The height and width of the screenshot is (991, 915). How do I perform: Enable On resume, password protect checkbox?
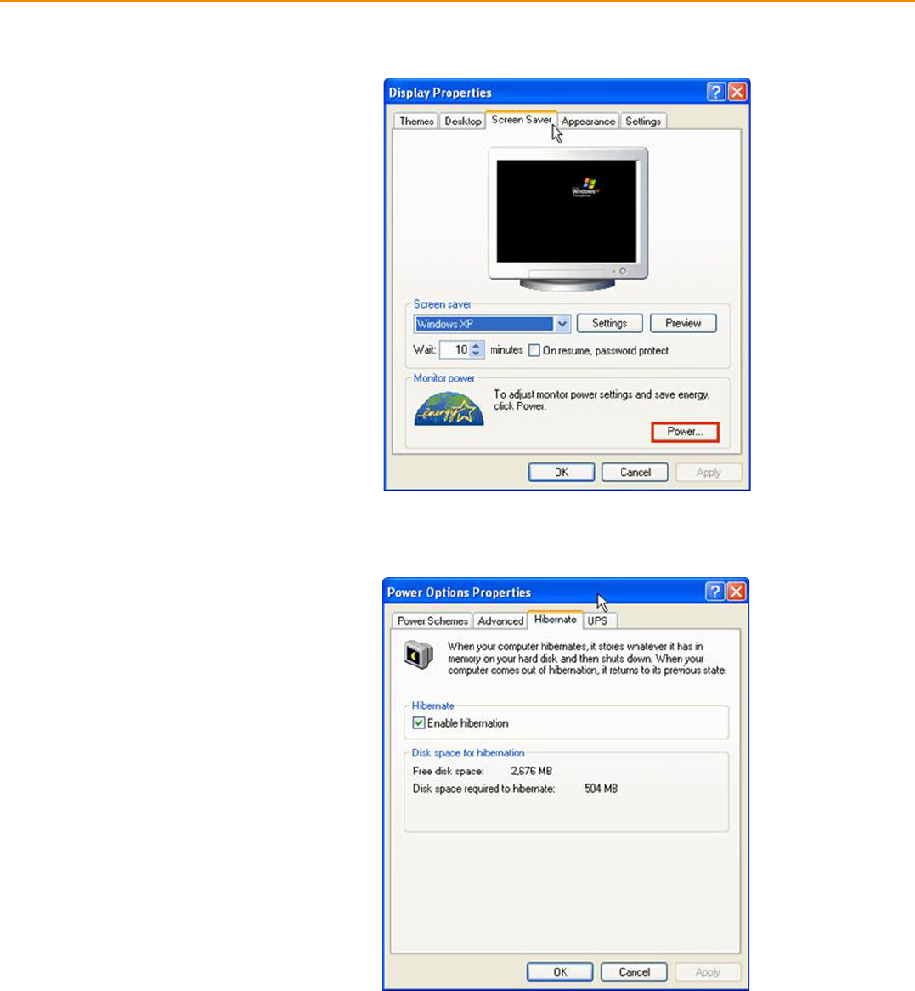(x=534, y=350)
